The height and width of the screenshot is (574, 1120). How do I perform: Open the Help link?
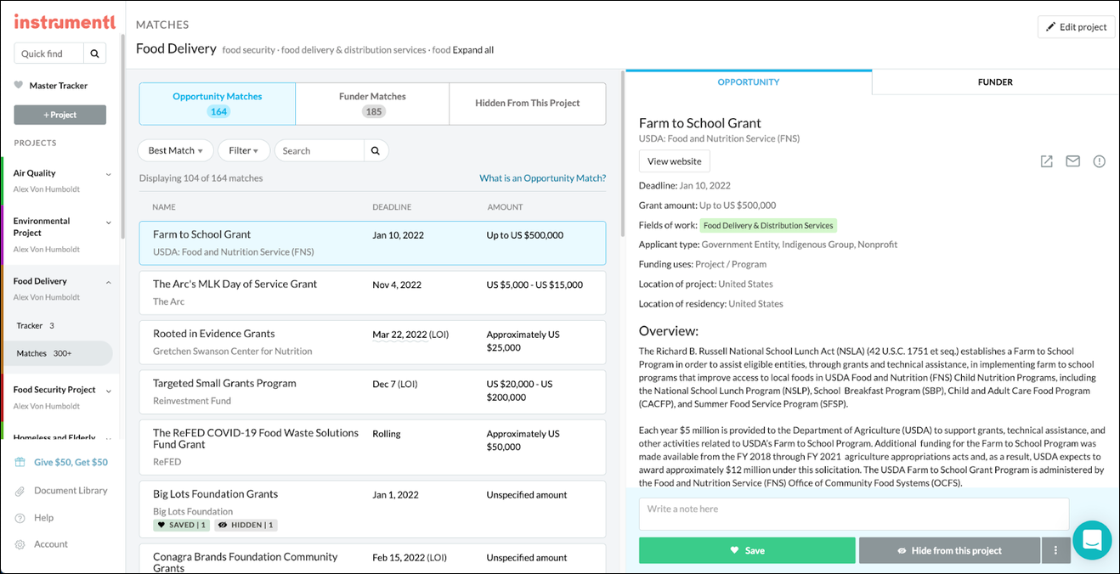click(x=44, y=518)
